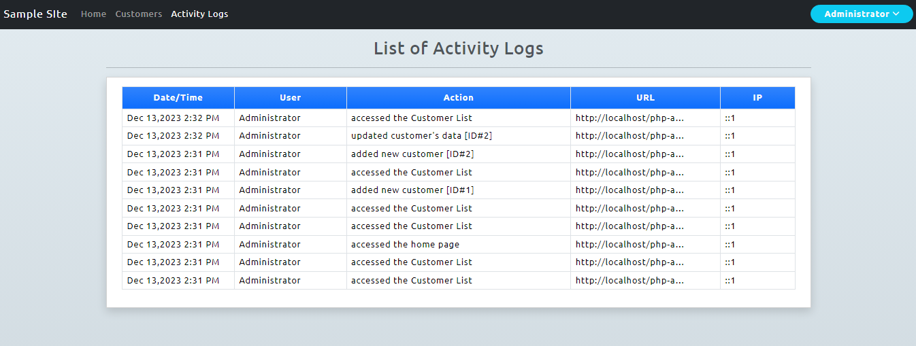916x346 pixels.
Task: Select the updated customer's data [ID#2] entry
Action: [x=421, y=136]
